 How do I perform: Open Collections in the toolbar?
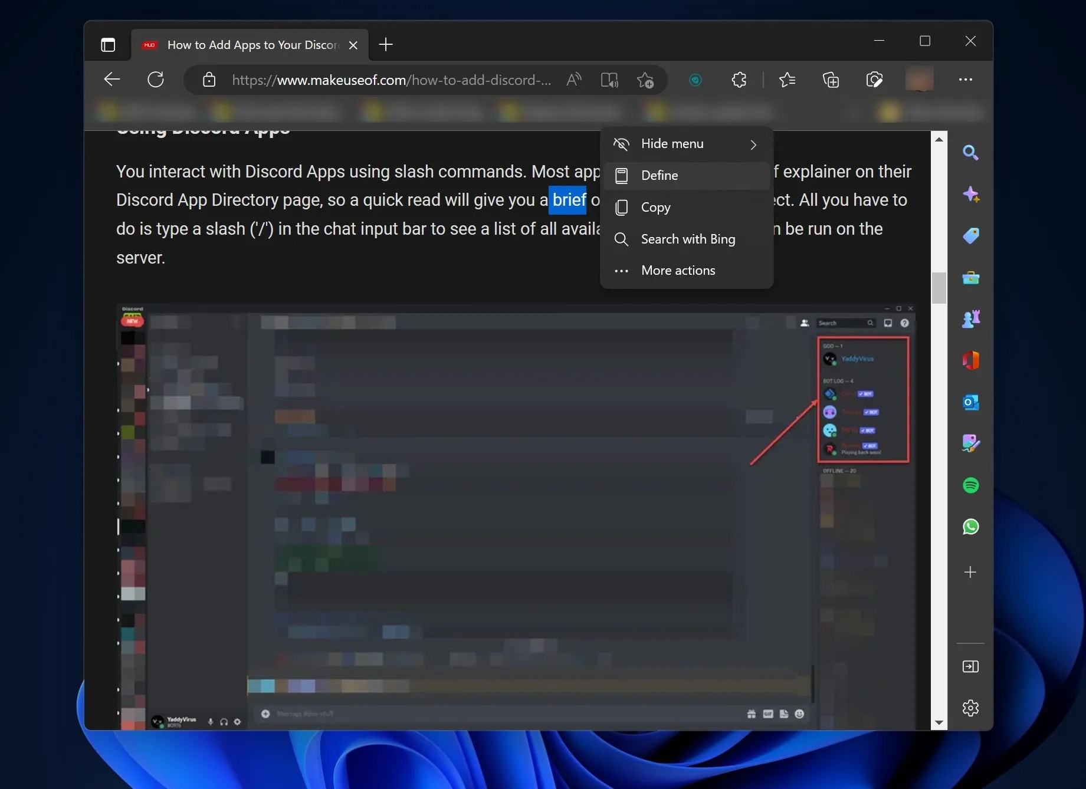point(831,80)
